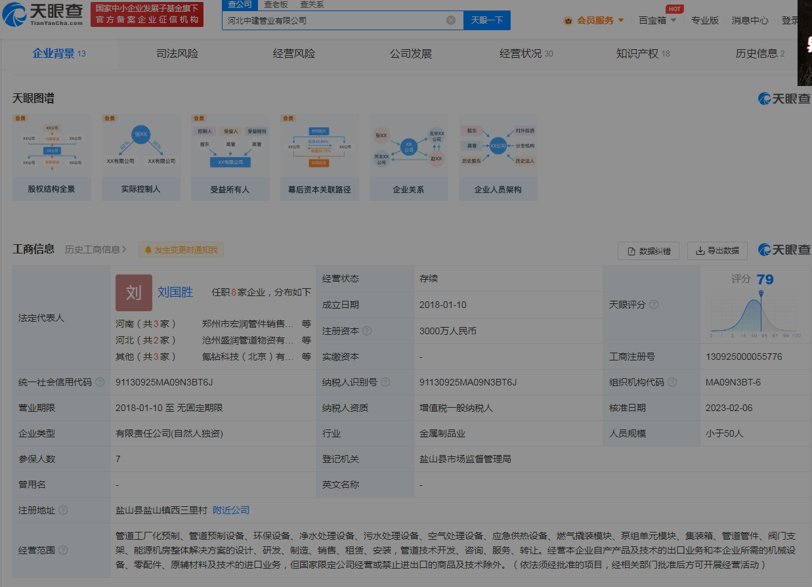Open 消息中心 in top navigation

(750, 20)
